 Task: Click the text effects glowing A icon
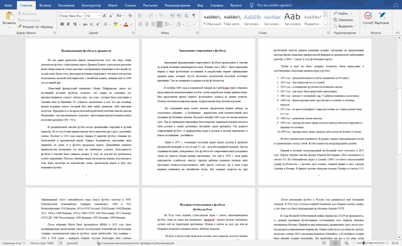point(105,24)
